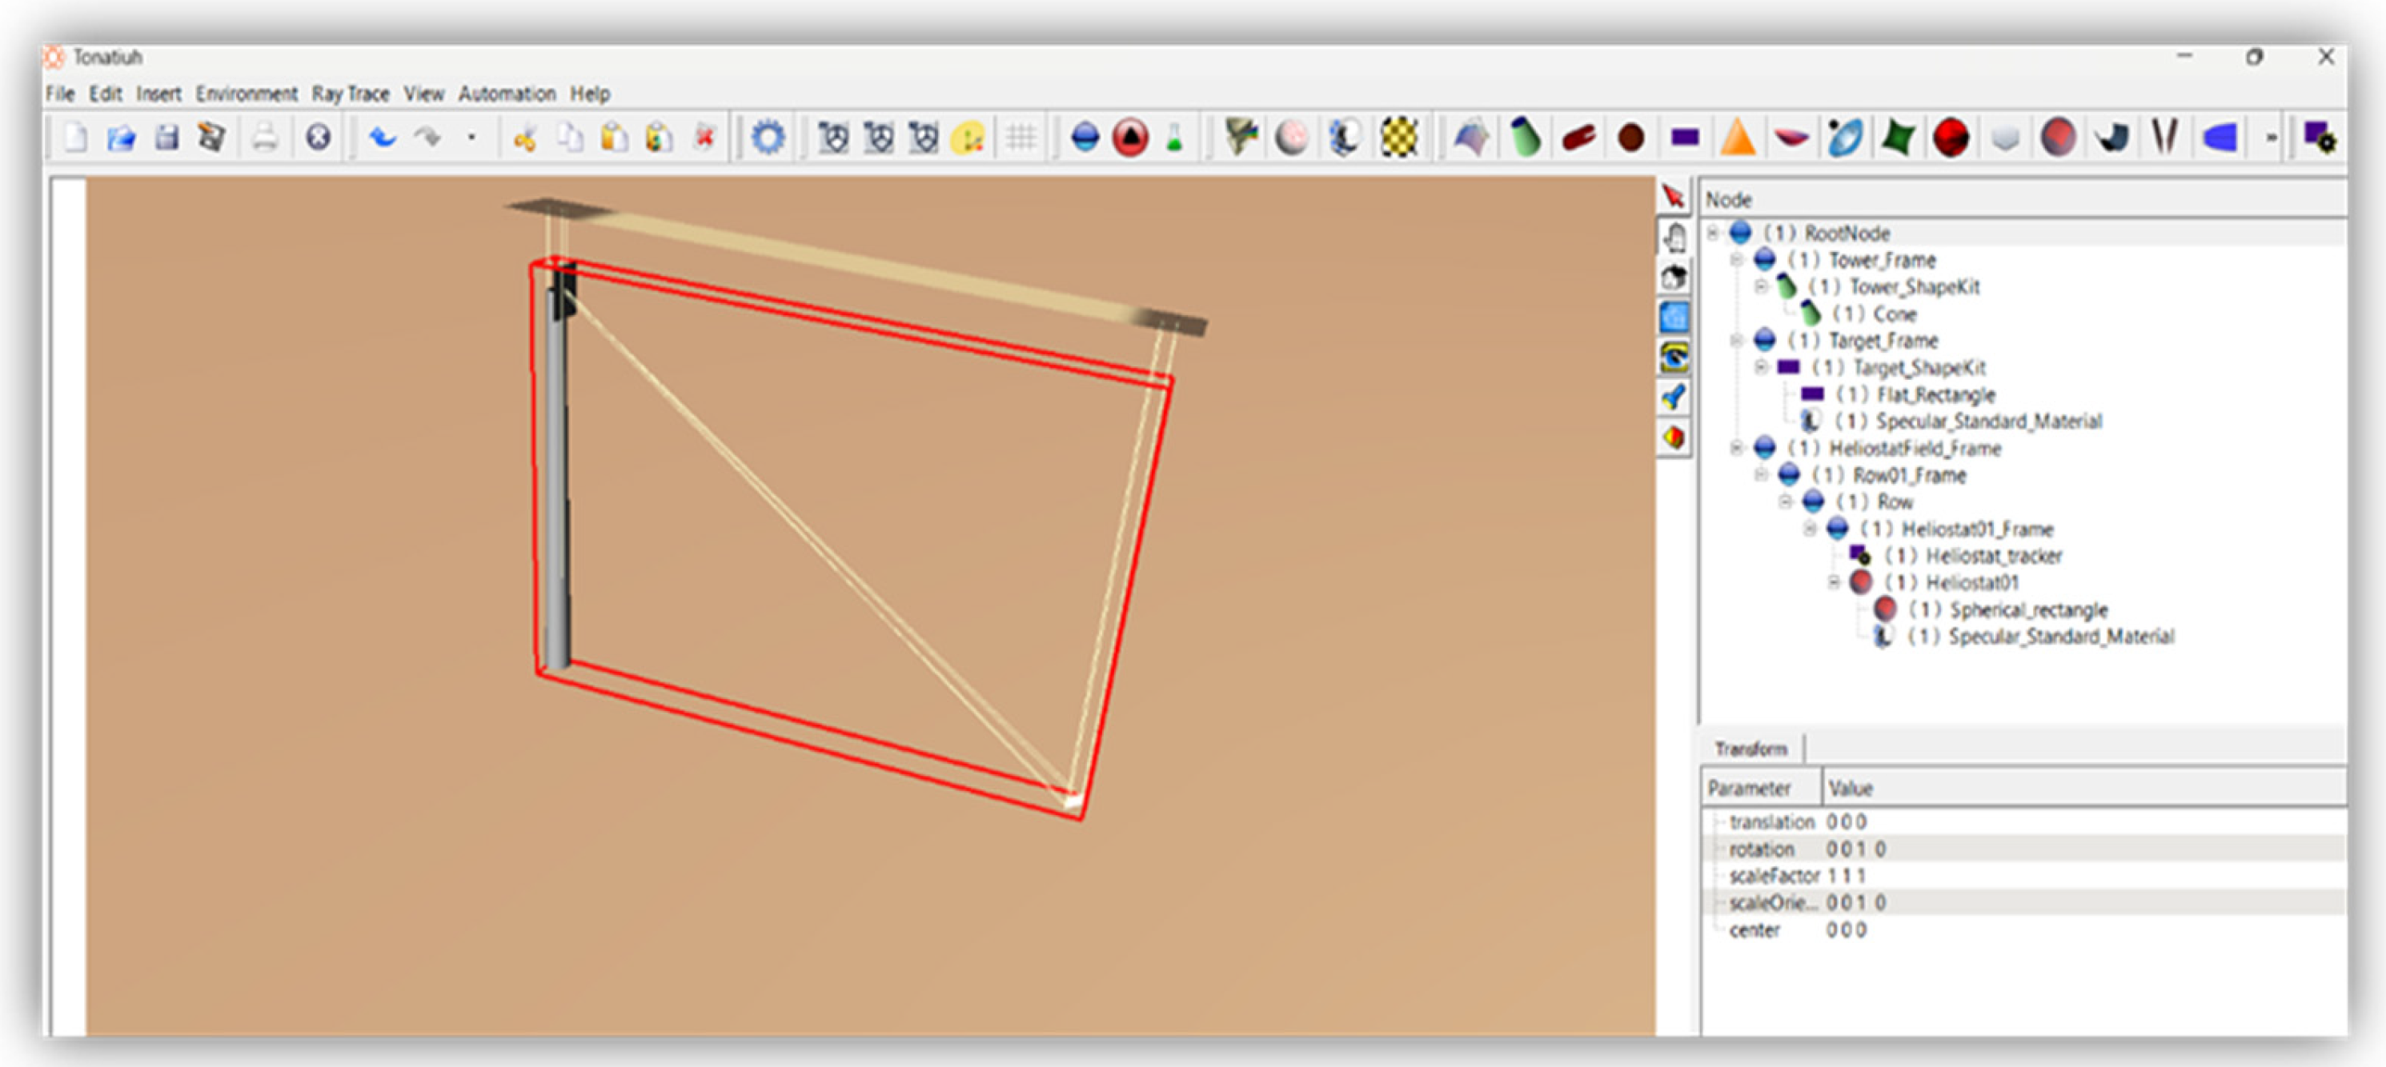Select the red arrow pick tool

tap(1673, 196)
